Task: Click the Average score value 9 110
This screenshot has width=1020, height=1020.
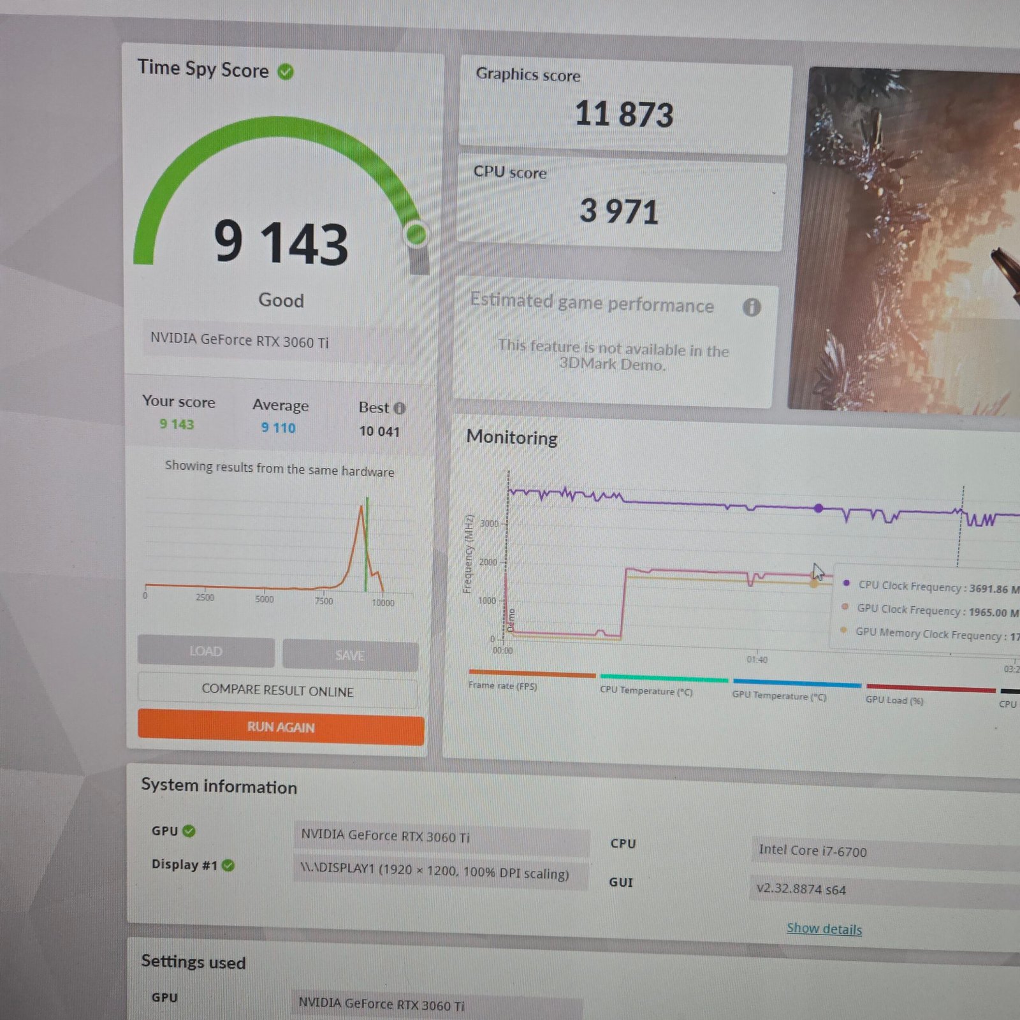Action: 279,428
